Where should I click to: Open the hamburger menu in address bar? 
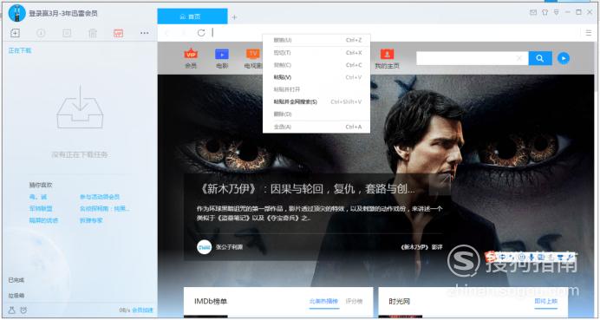click(589, 33)
